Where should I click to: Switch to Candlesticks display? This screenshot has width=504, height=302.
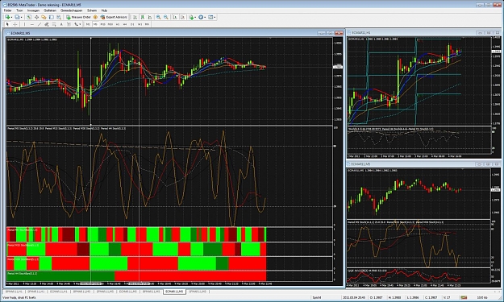pos(143,17)
